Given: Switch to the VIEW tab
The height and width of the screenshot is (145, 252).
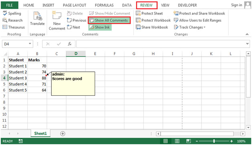Looking at the screenshot, I should pos(165,5).
